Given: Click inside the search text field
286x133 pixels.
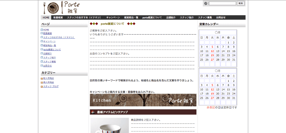Looking at the screenshot, I should tap(222, 3).
